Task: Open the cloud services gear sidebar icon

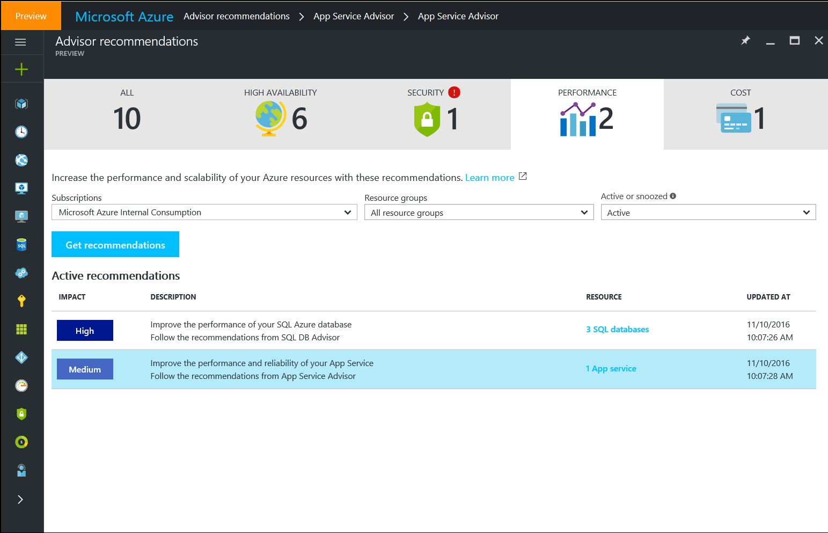Action: [x=21, y=273]
